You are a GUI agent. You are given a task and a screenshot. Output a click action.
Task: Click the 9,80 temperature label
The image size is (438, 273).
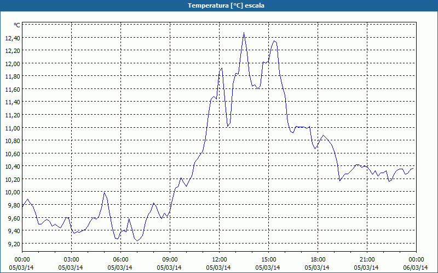click(x=14, y=205)
